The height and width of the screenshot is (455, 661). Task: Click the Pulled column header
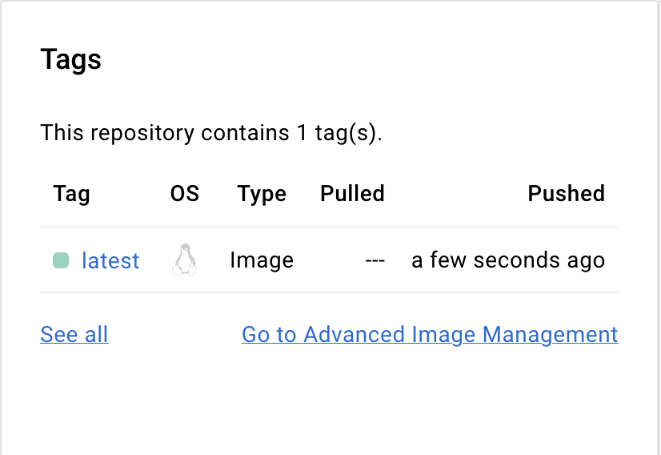pos(352,193)
